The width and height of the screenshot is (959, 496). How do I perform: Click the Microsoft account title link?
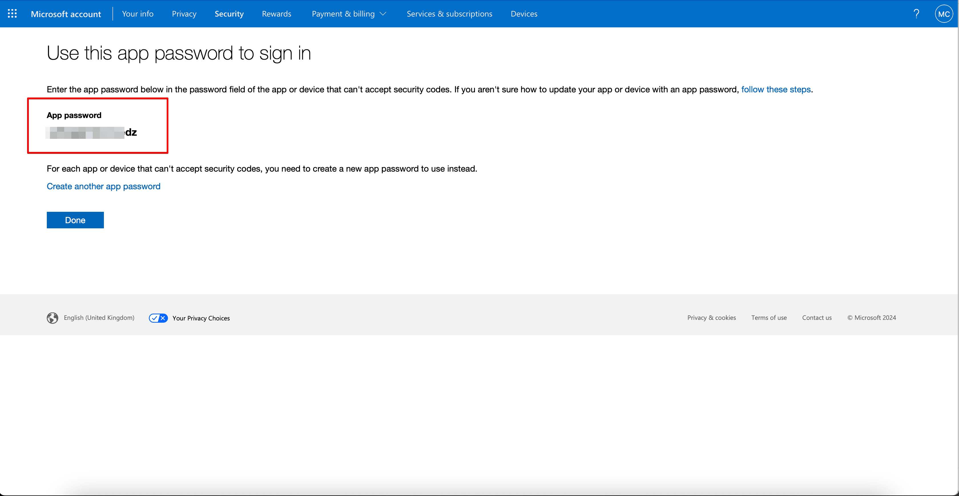pyautogui.click(x=66, y=14)
